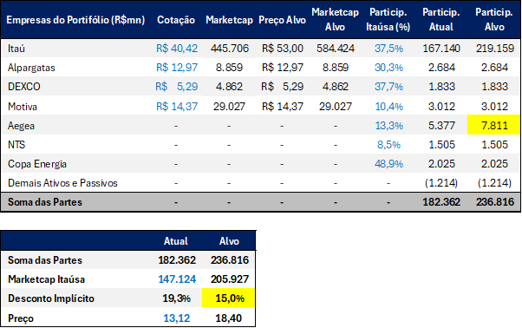522x328 pixels.
Task: Click the Demais Ativos e Passivos label
Action: click(62, 183)
